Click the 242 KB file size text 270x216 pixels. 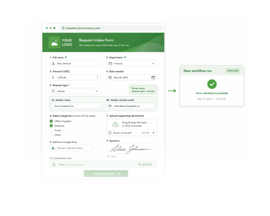(x=146, y=133)
